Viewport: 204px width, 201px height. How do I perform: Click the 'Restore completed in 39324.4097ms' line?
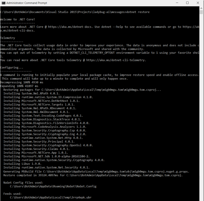[x=93, y=175]
